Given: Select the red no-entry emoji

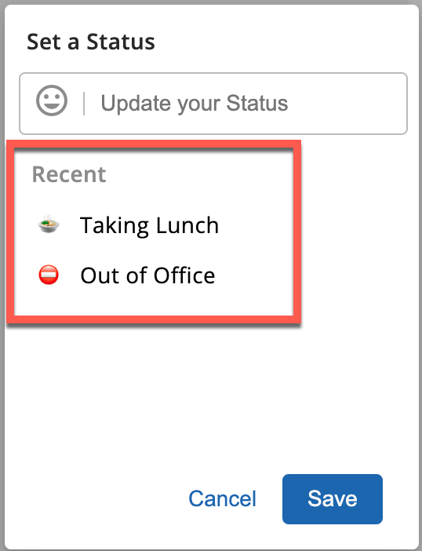Looking at the screenshot, I should click(49, 275).
